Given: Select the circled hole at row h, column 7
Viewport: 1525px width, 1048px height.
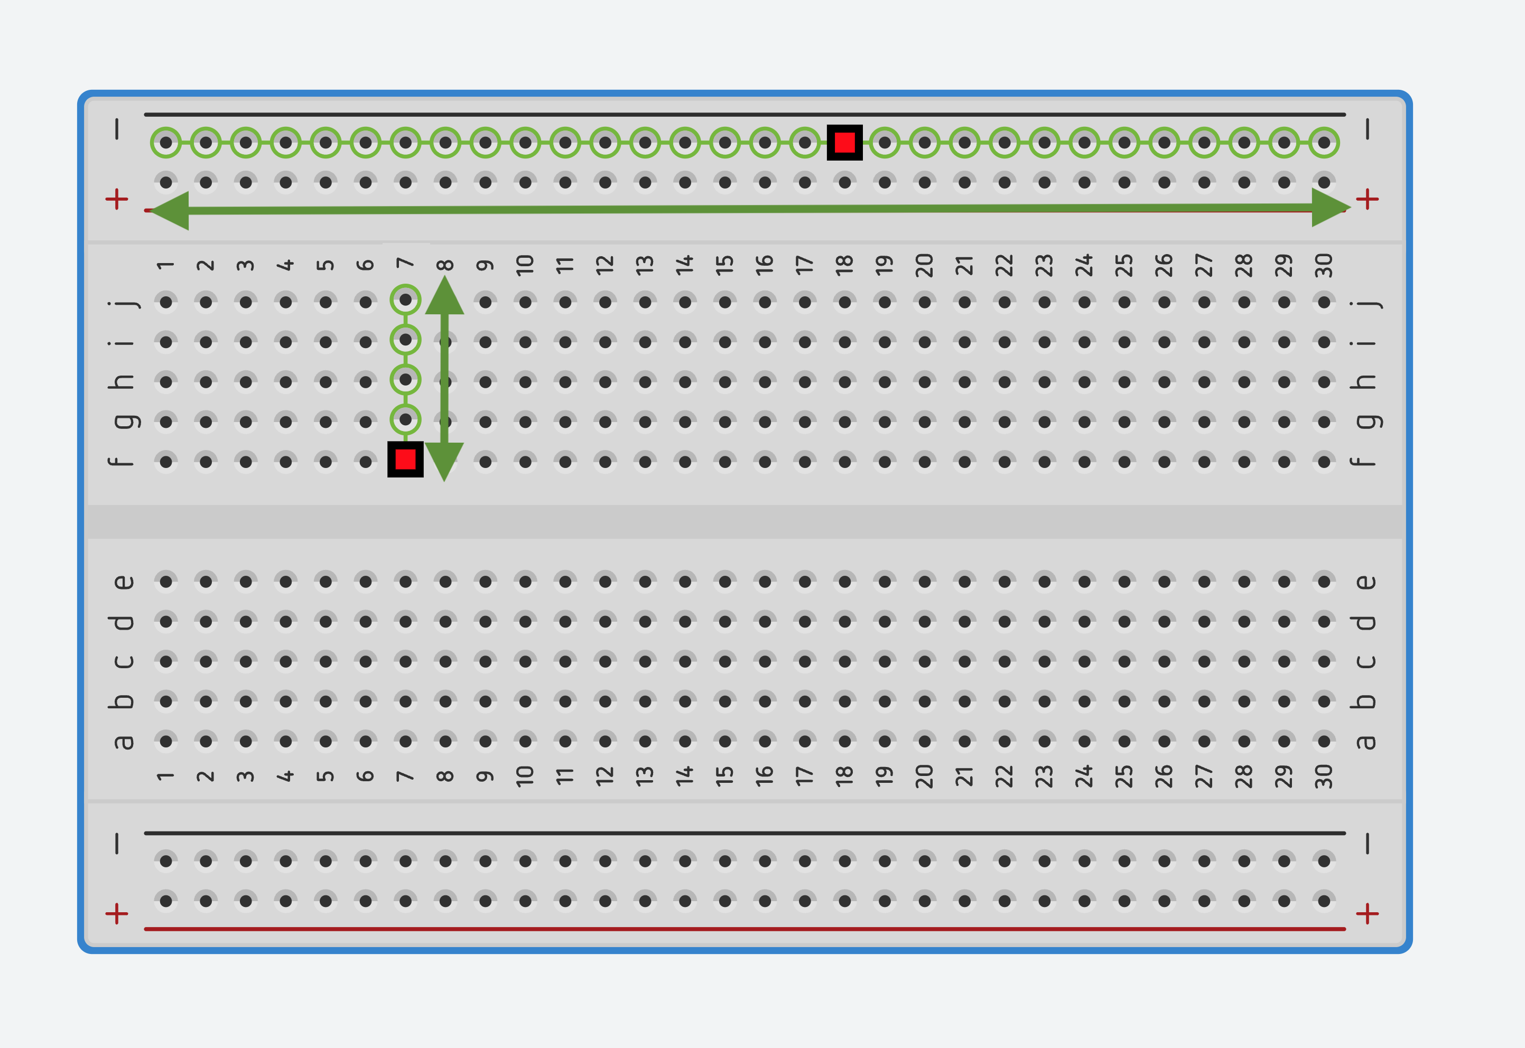Looking at the screenshot, I should (x=405, y=380).
